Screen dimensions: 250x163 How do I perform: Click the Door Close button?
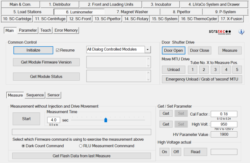[x=200, y=50]
